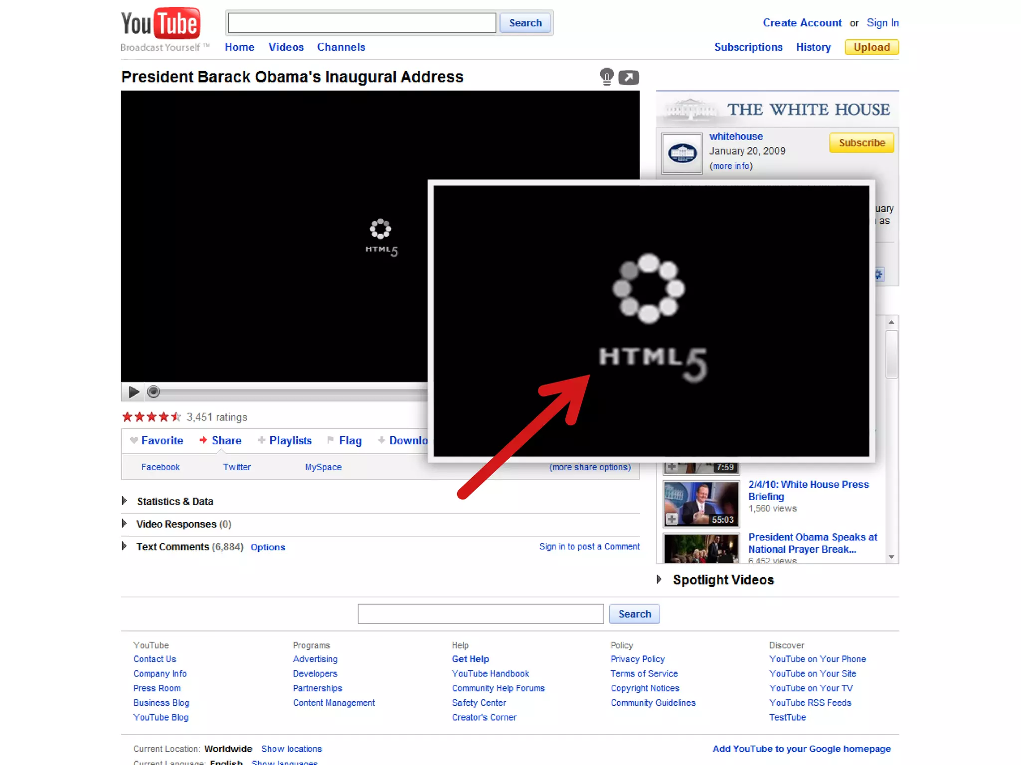Open the Playlists tab

pos(285,440)
